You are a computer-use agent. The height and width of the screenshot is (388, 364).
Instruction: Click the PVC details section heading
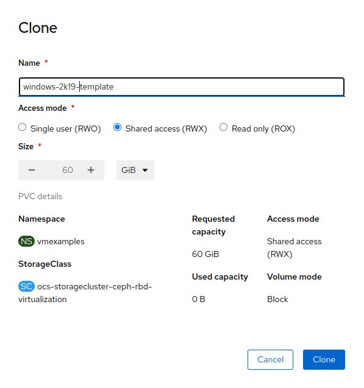[x=40, y=197]
